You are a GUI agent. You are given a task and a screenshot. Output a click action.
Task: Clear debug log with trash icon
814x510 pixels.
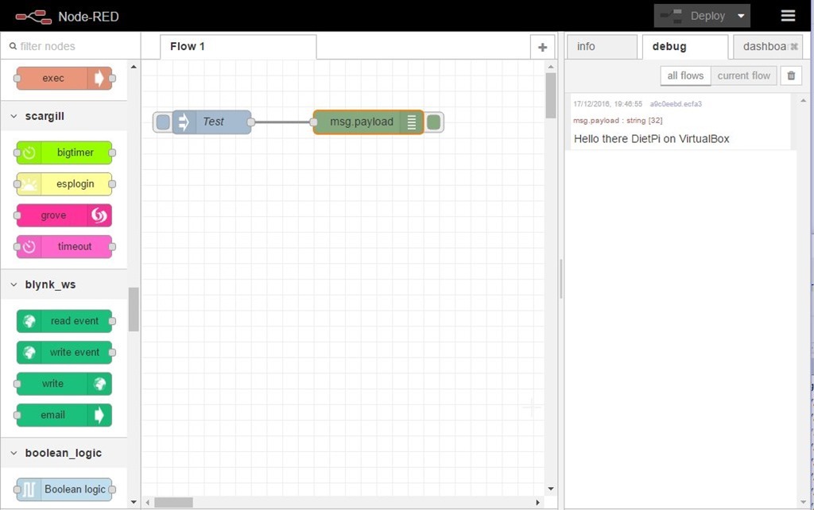(x=790, y=75)
